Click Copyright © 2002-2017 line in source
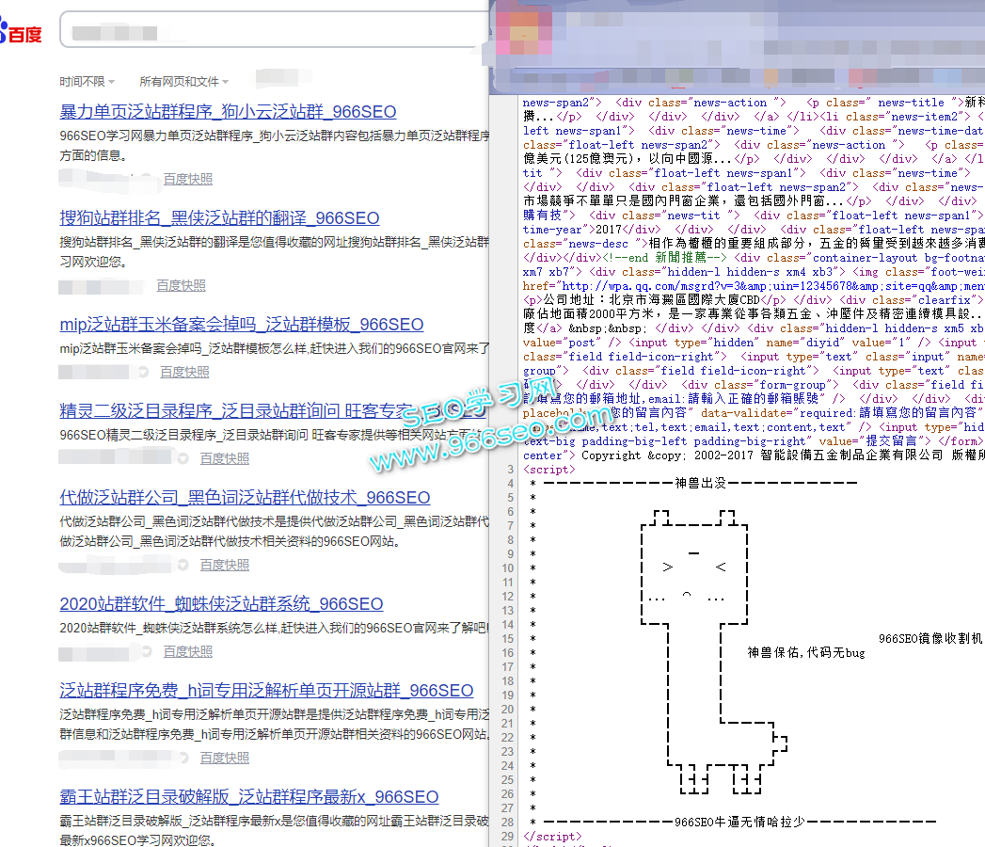 (x=783, y=455)
